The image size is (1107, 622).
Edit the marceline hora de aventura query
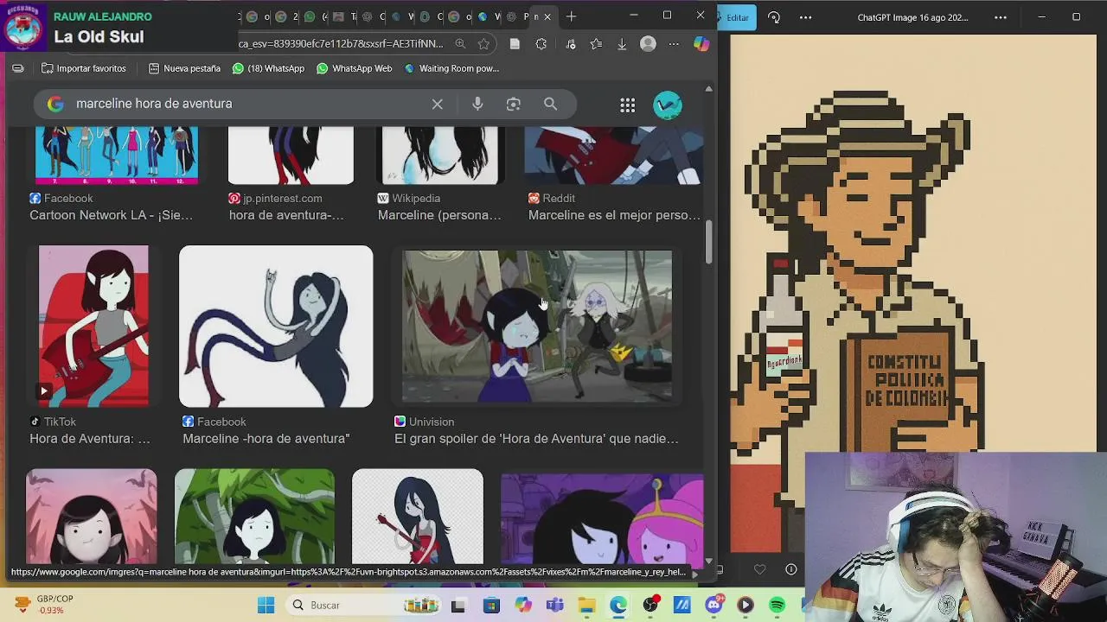[154, 104]
